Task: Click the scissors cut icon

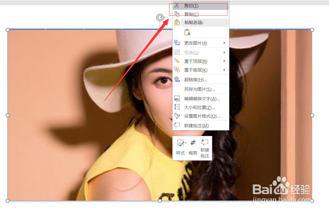Action: pos(177,6)
